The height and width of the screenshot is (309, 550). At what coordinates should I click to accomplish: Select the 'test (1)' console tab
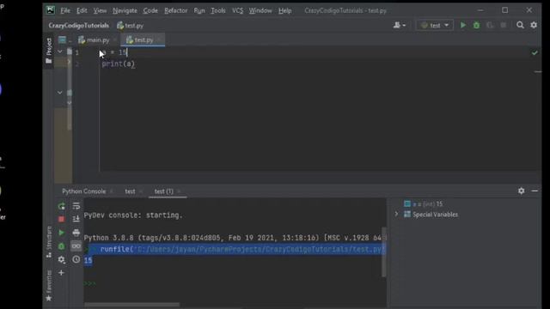pos(164,191)
